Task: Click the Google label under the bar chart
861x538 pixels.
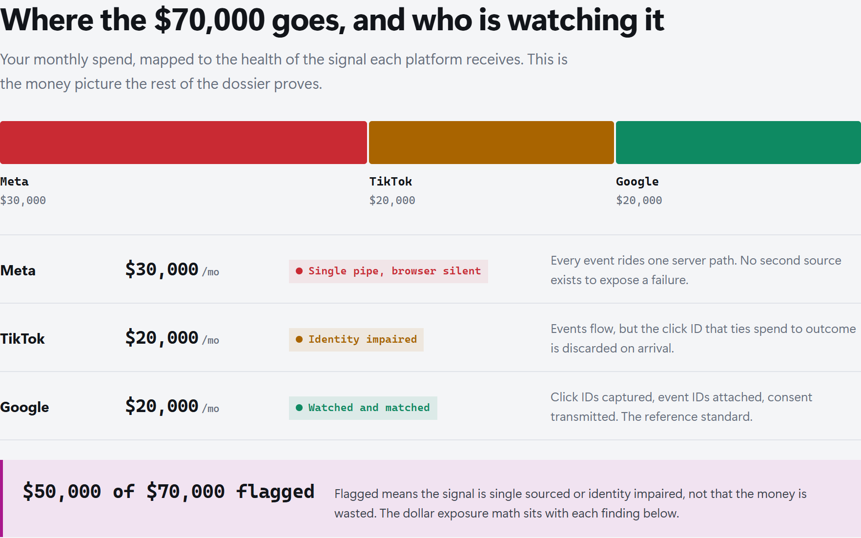Action: point(637,182)
